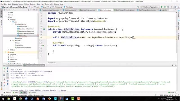Viewport: 180px width, 101px height.
Task: Expand the test folder
Action: [x=8, y=50]
